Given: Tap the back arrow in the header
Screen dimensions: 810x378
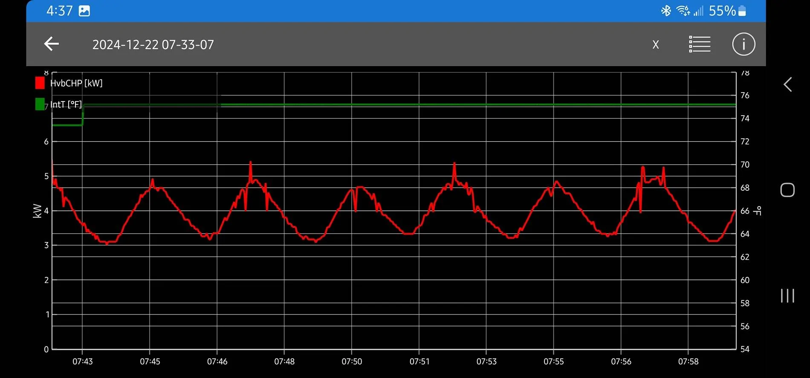Looking at the screenshot, I should [x=52, y=44].
